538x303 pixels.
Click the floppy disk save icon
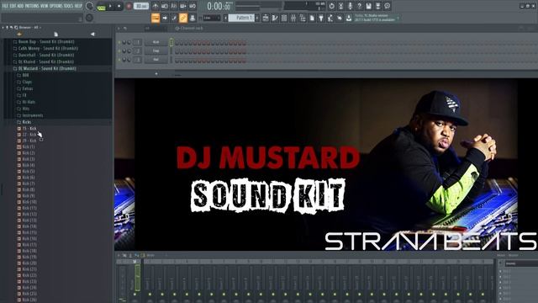coord(368,6)
